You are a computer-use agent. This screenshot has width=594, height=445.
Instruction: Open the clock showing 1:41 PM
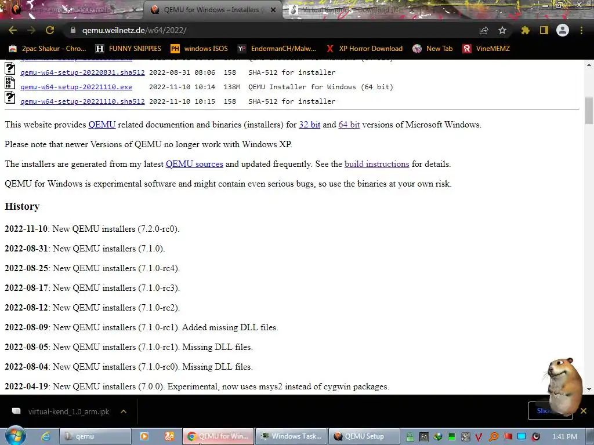pyautogui.click(x=564, y=437)
